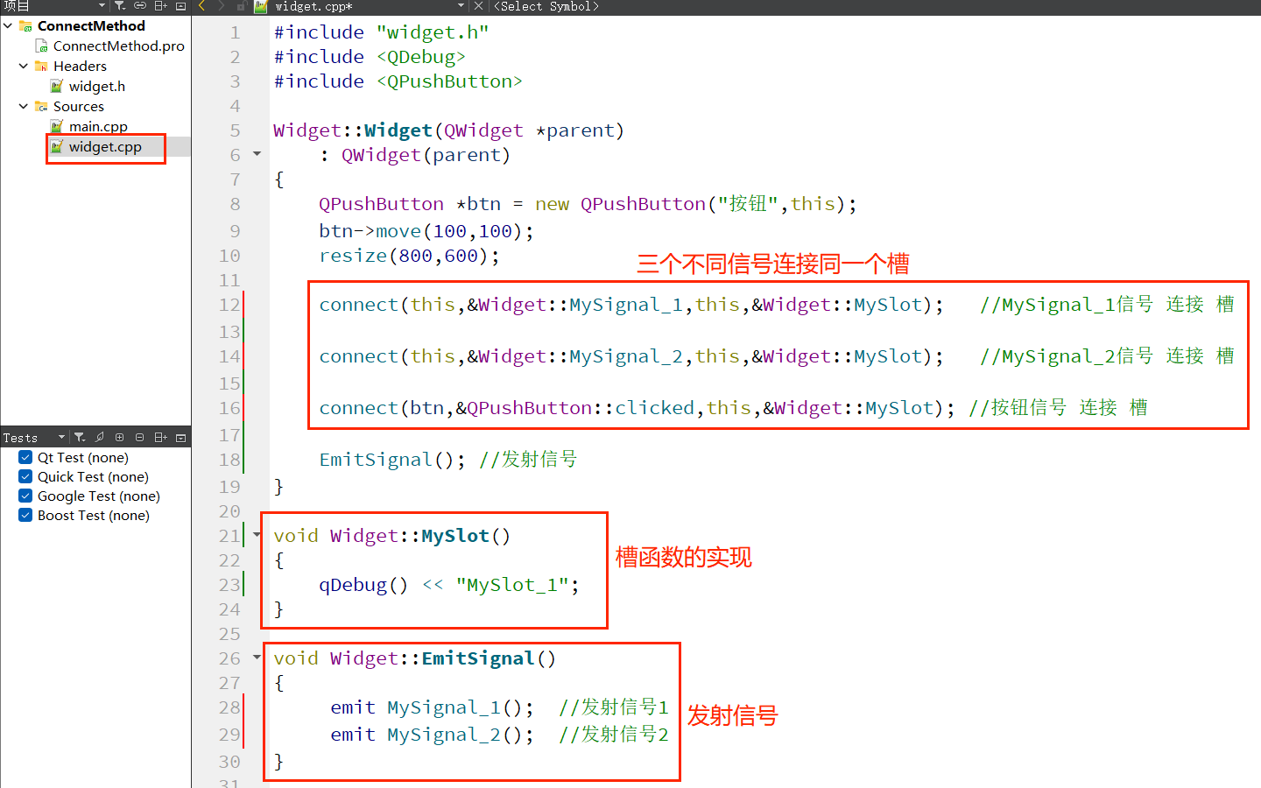Split the Tests side pane

pyautogui.click(x=161, y=437)
